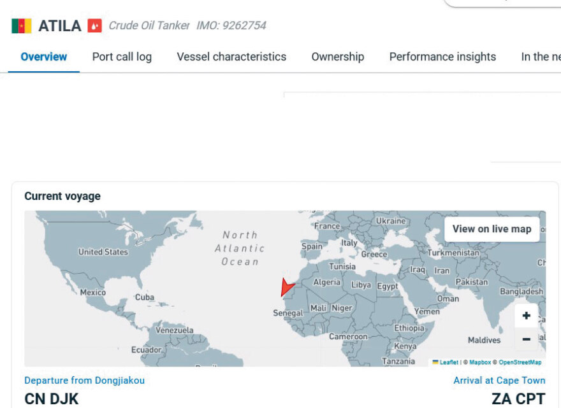Open the In the news tab
The width and height of the screenshot is (561, 408).
coord(540,57)
